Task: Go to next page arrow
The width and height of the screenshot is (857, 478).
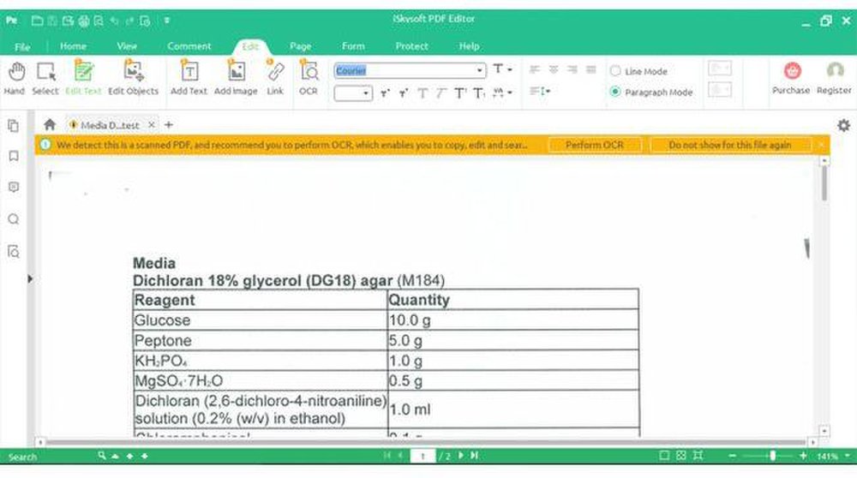Action: 461,455
